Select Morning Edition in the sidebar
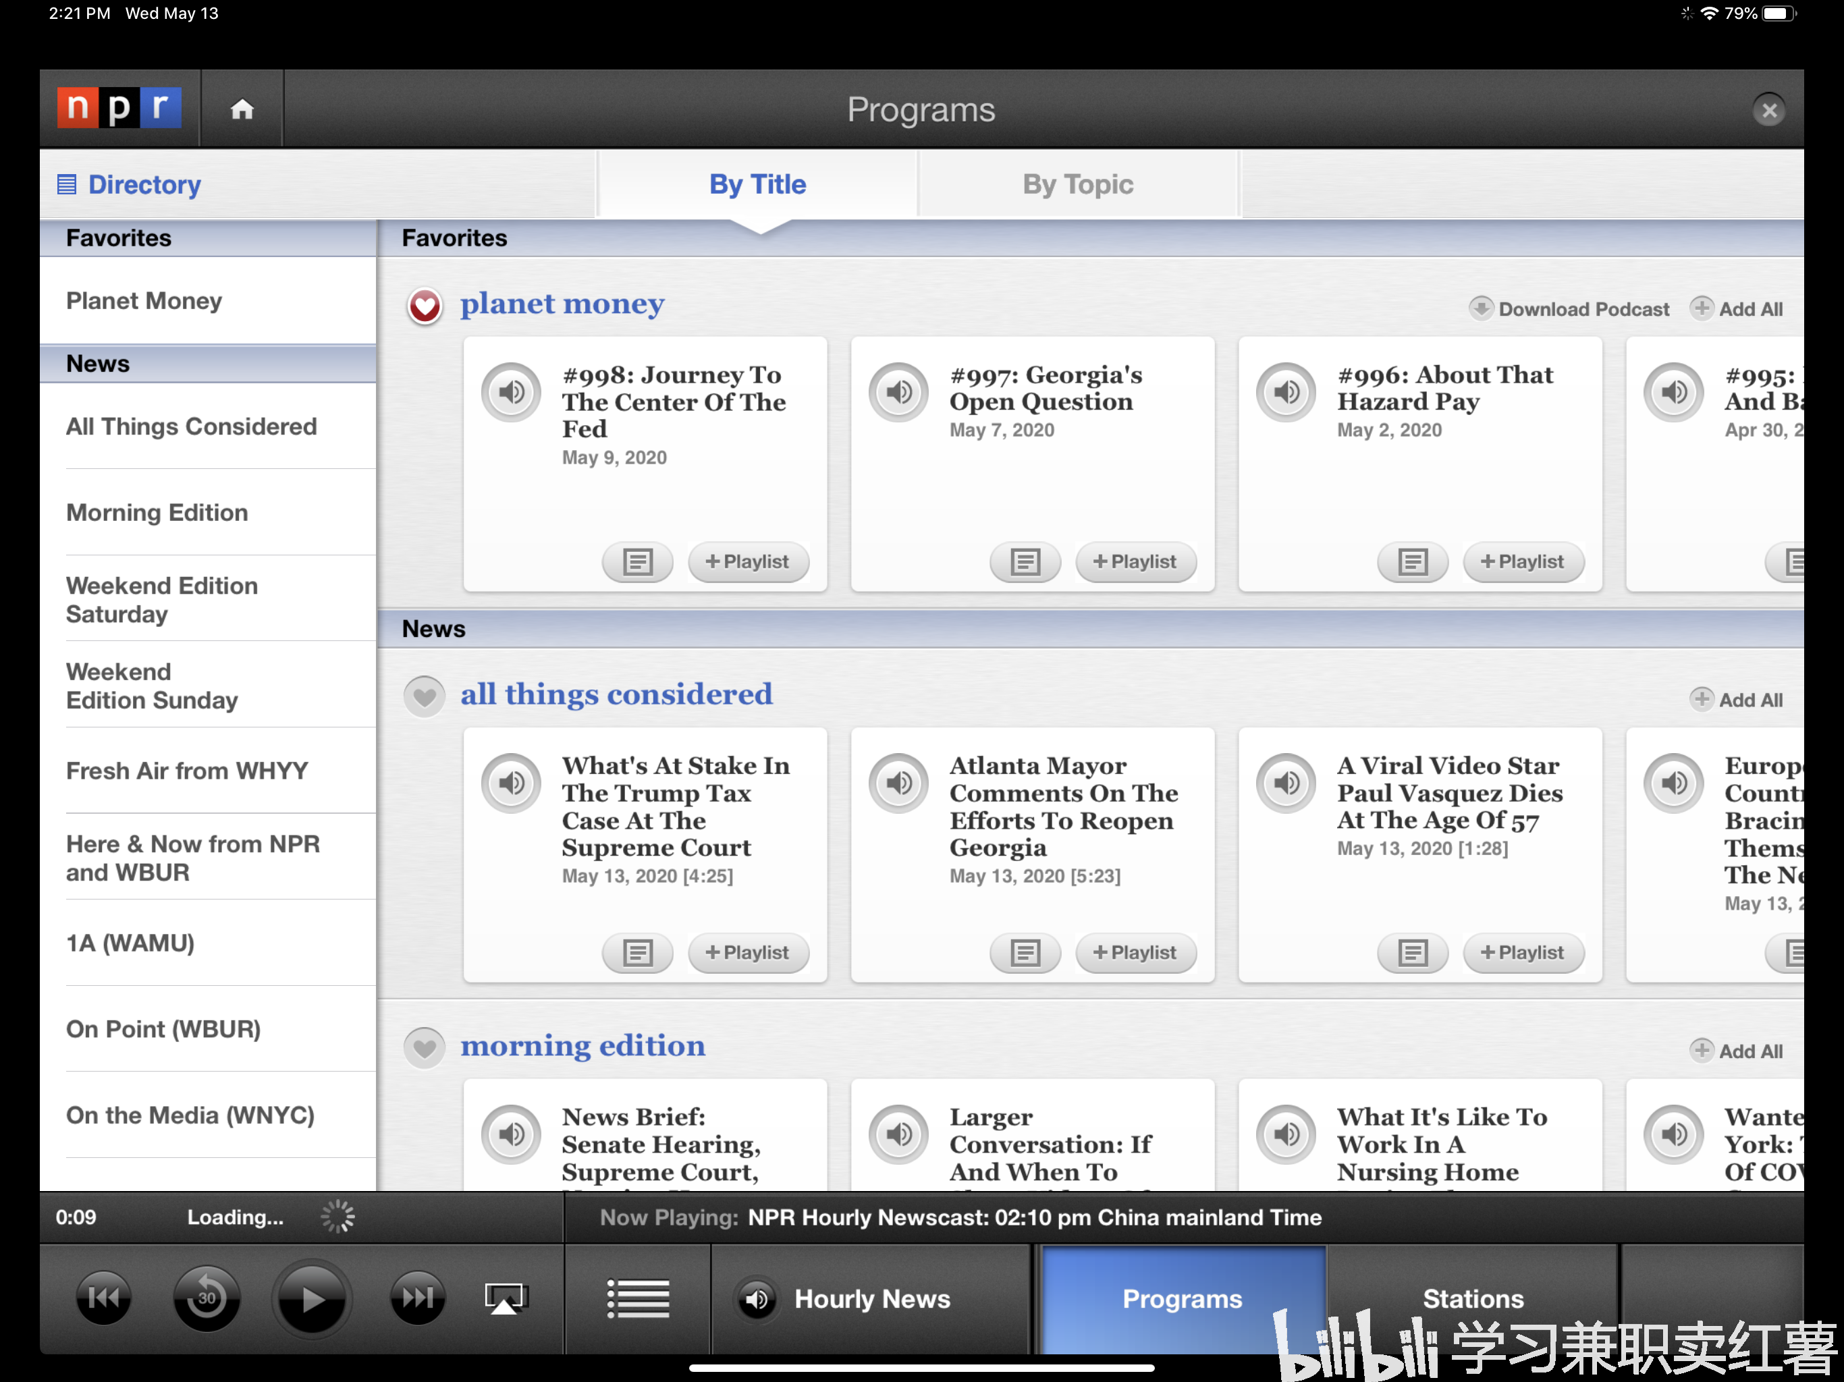1844x1382 pixels. click(208, 513)
